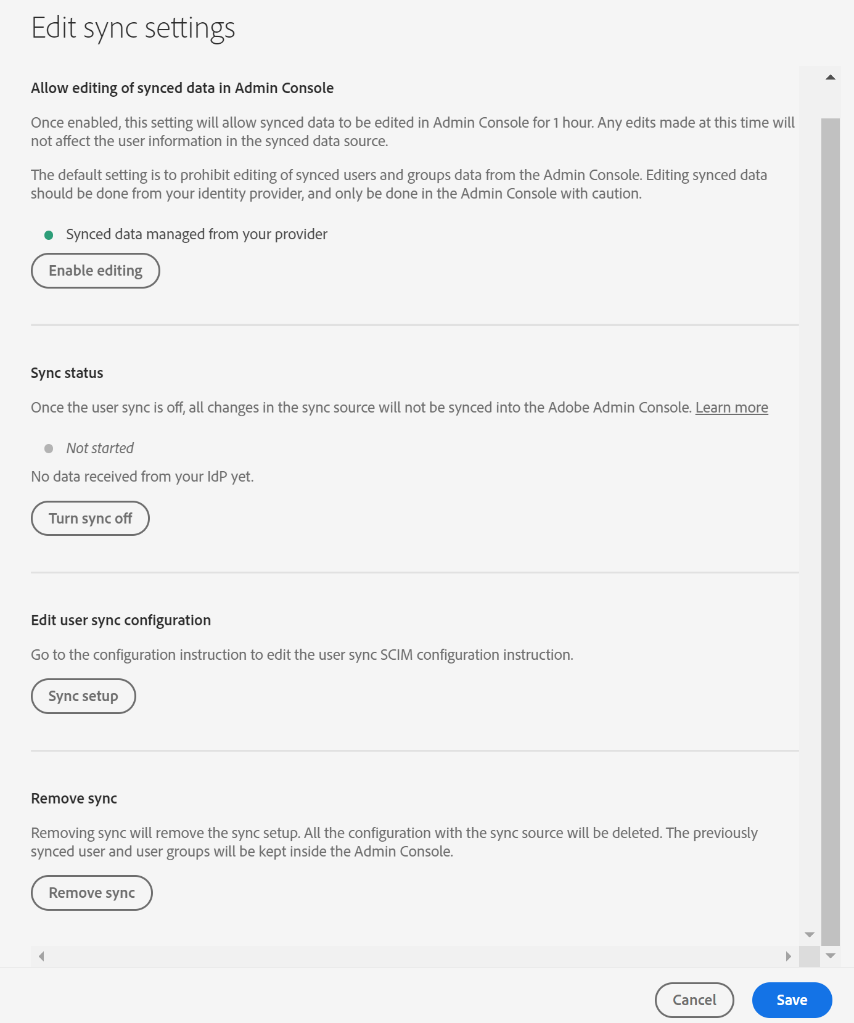Save the sync settings
This screenshot has height=1023, width=854.
click(x=792, y=1000)
